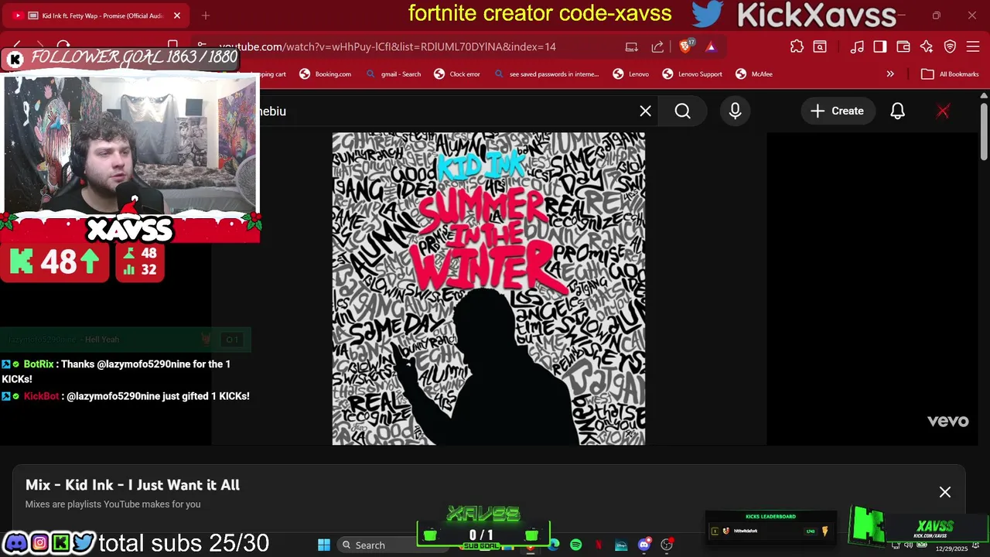Viewport: 990px width, 557px height.
Task: Open Discord from the taskbar
Action: point(643,545)
